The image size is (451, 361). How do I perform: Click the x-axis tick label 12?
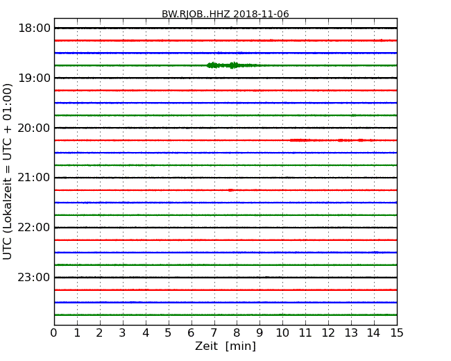[328, 333]
